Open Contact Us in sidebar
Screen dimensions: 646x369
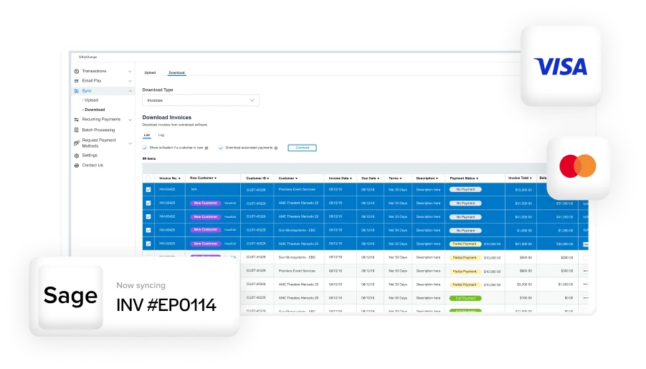92,166
